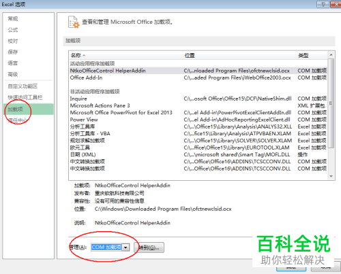The width and height of the screenshot is (341, 274).
Task: Open the 信任中心 category
Action: (18, 120)
